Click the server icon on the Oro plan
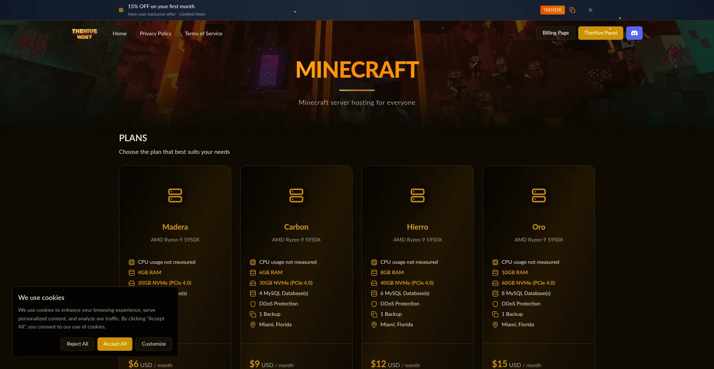 pyautogui.click(x=538, y=195)
